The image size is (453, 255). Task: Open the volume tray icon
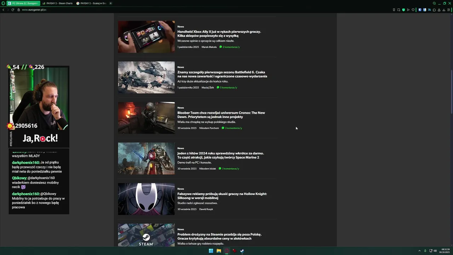(435, 251)
